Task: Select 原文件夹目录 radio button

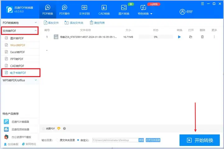Action: coord(57,140)
